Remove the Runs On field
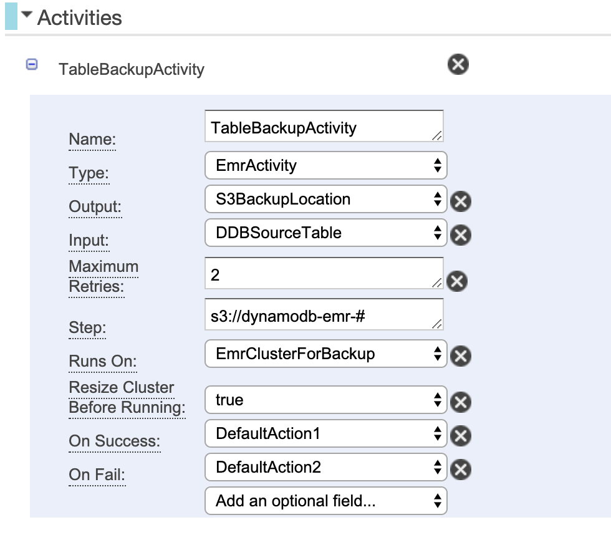The width and height of the screenshot is (611, 540). coord(461,355)
